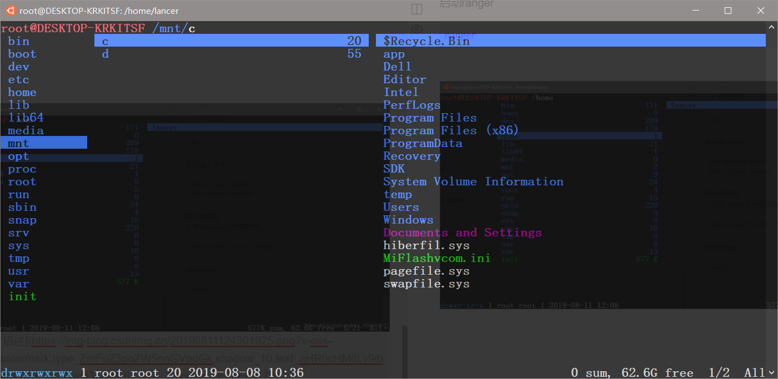Select the lancer directory in the background terminal

(x=684, y=105)
